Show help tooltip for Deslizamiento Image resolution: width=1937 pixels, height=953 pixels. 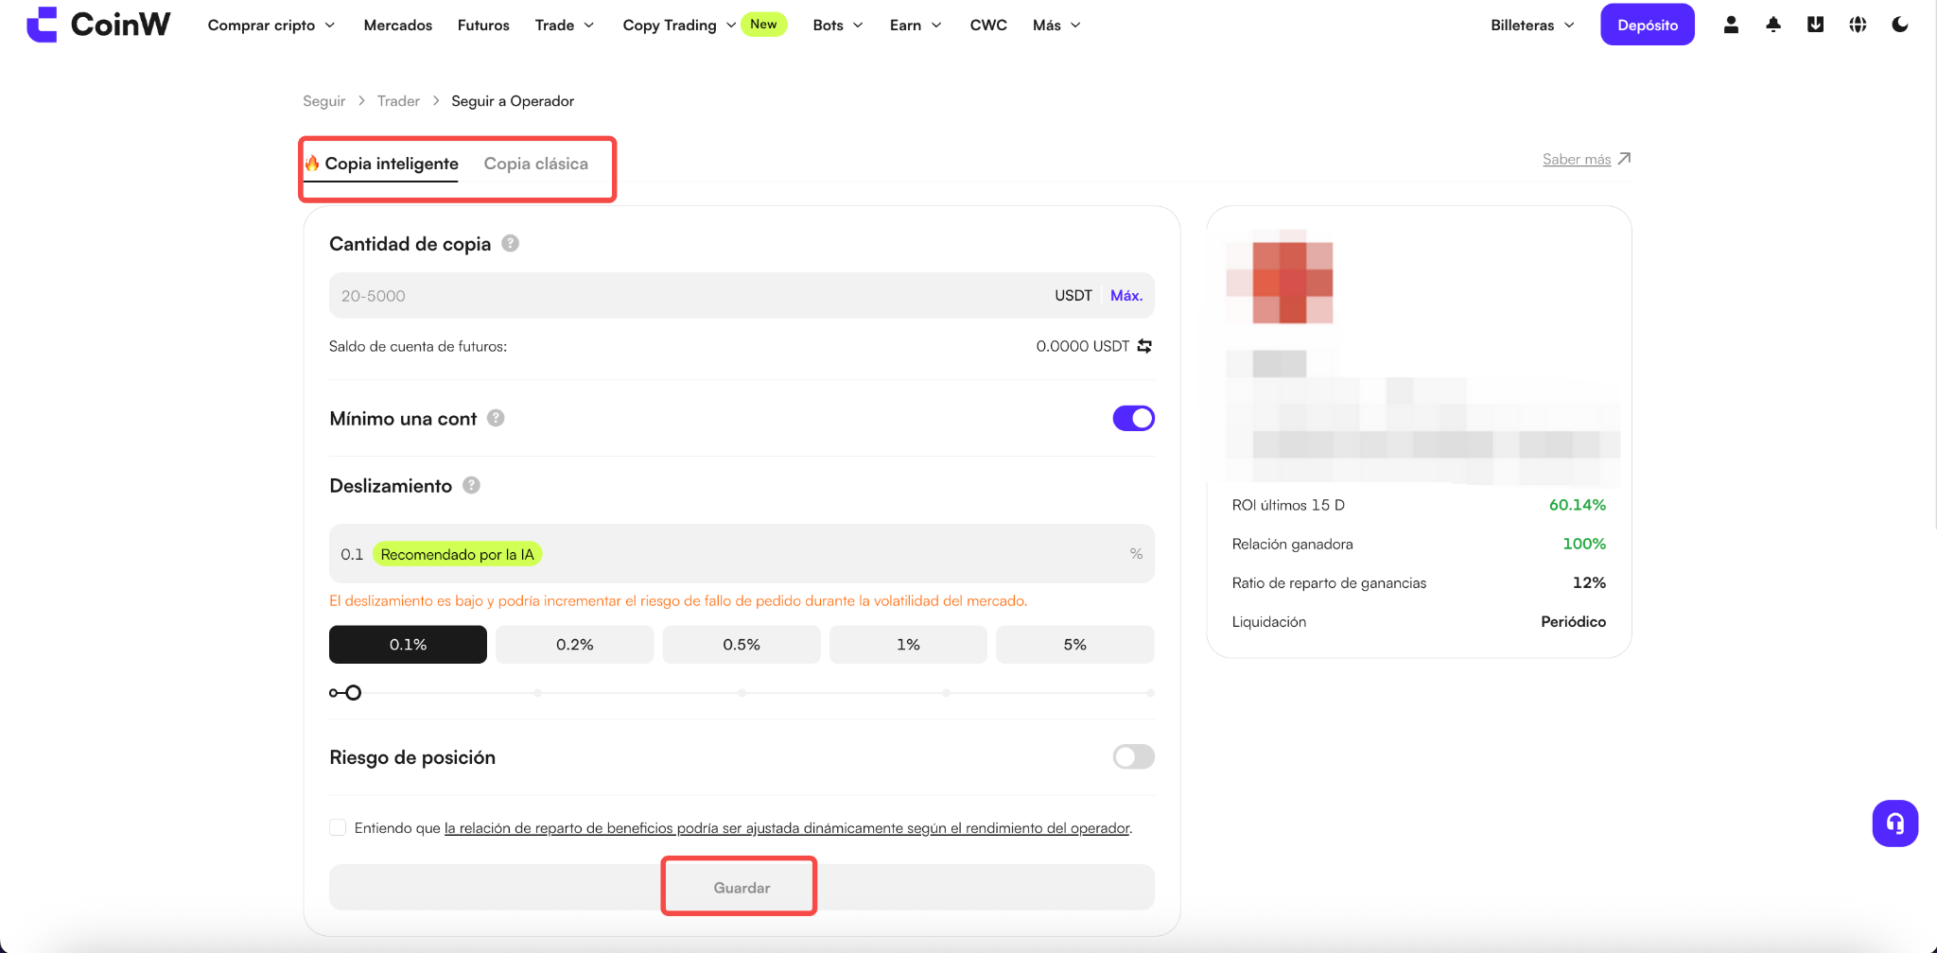pyautogui.click(x=471, y=485)
